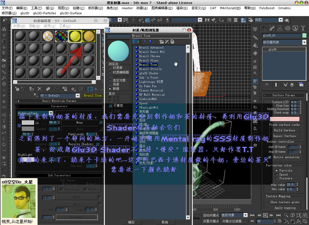Open glu3D-Particles menu
Viewport: 309px width, 225px height.
pos(45,13)
